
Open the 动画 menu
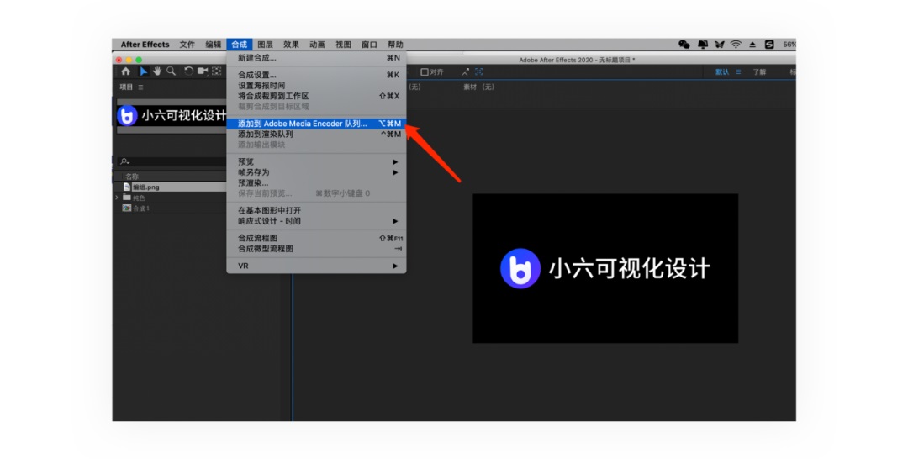(x=317, y=44)
